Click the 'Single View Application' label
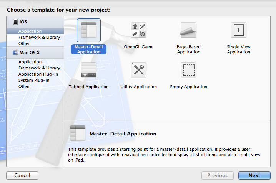Viewport: 276px width, 183px height. tap(238, 49)
